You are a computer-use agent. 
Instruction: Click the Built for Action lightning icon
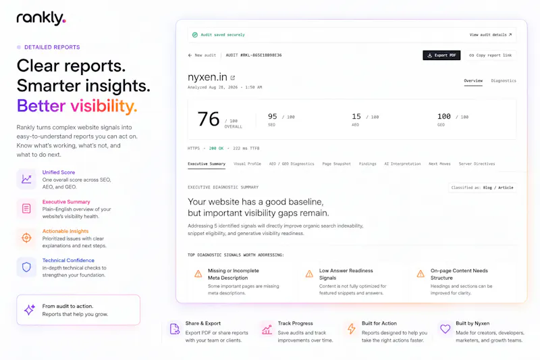(352, 329)
